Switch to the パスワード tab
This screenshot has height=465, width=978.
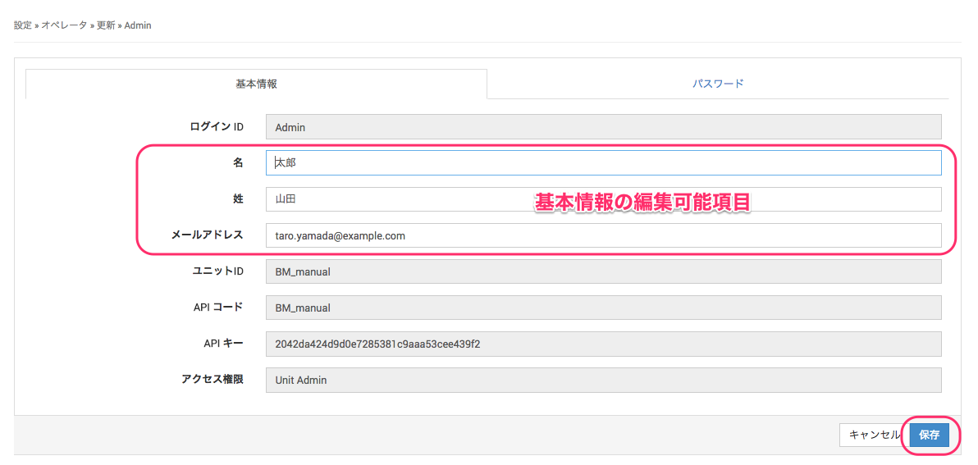pos(717,84)
